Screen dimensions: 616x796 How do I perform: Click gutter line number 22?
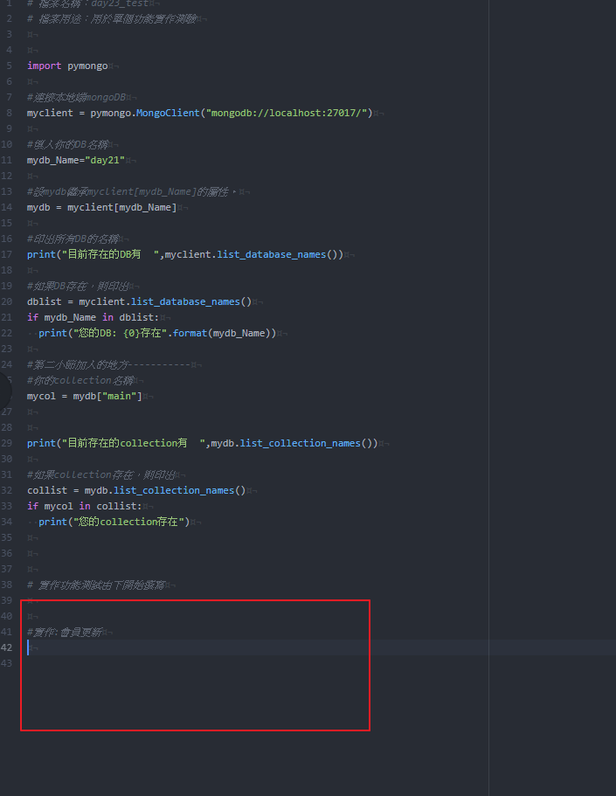(x=7, y=333)
